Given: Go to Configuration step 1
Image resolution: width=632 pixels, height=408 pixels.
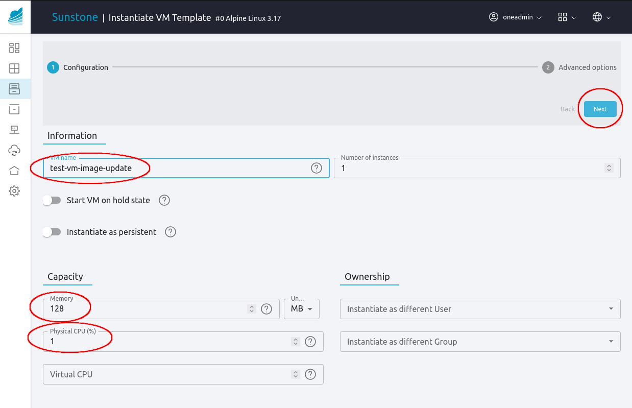Looking at the screenshot, I should (78, 67).
